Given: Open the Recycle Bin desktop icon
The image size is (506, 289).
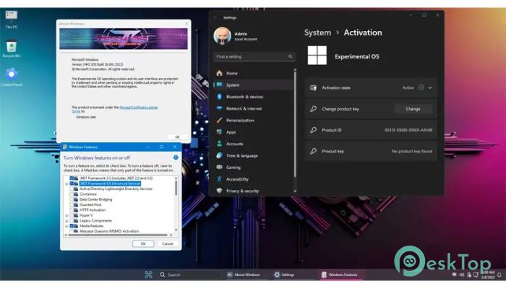Looking at the screenshot, I should click(x=12, y=48).
